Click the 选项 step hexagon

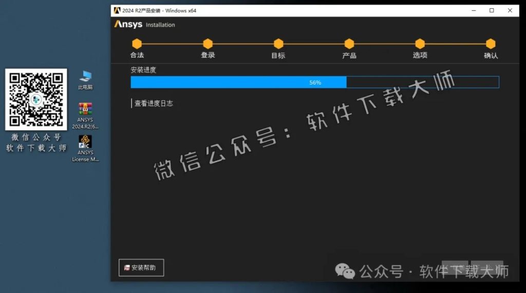pos(420,44)
